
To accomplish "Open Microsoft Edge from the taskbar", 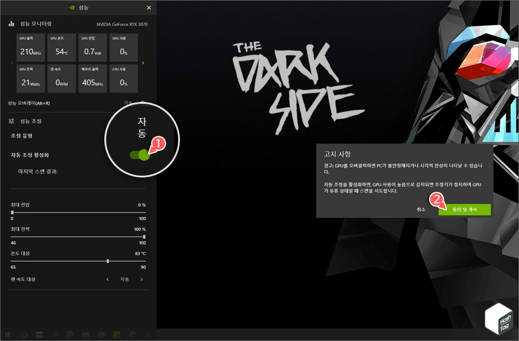I will pyautogui.click(x=70, y=335).
